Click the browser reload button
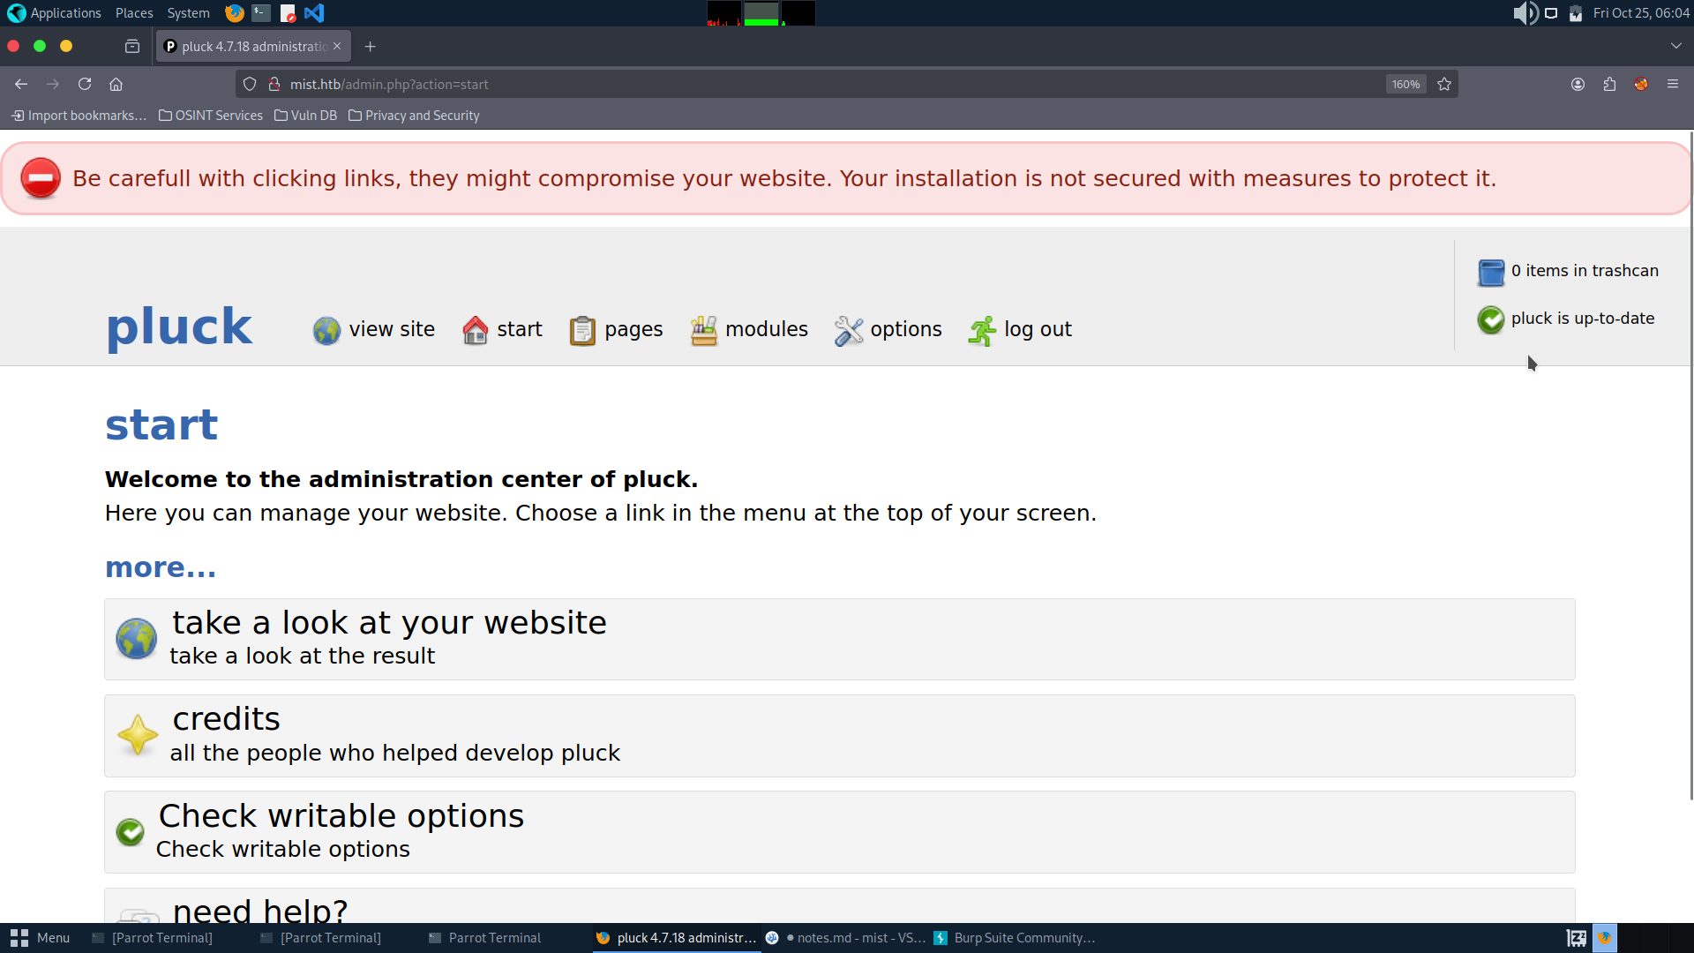The image size is (1694, 953). click(85, 85)
